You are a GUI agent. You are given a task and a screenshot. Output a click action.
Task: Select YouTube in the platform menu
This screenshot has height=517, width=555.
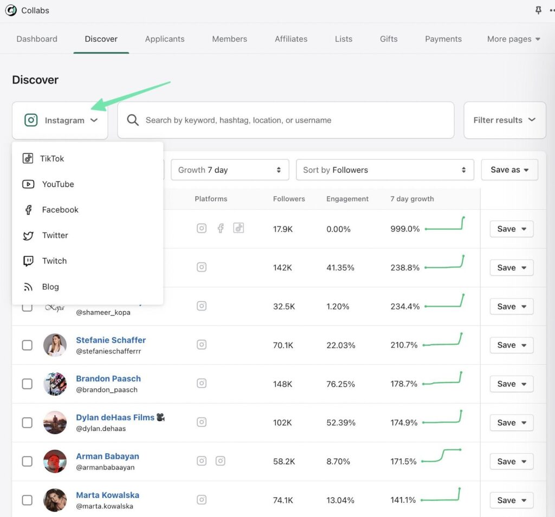click(x=57, y=184)
